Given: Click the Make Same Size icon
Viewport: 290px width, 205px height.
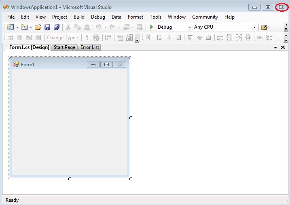Looking at the screenshot, I should [x=239, y=38].
